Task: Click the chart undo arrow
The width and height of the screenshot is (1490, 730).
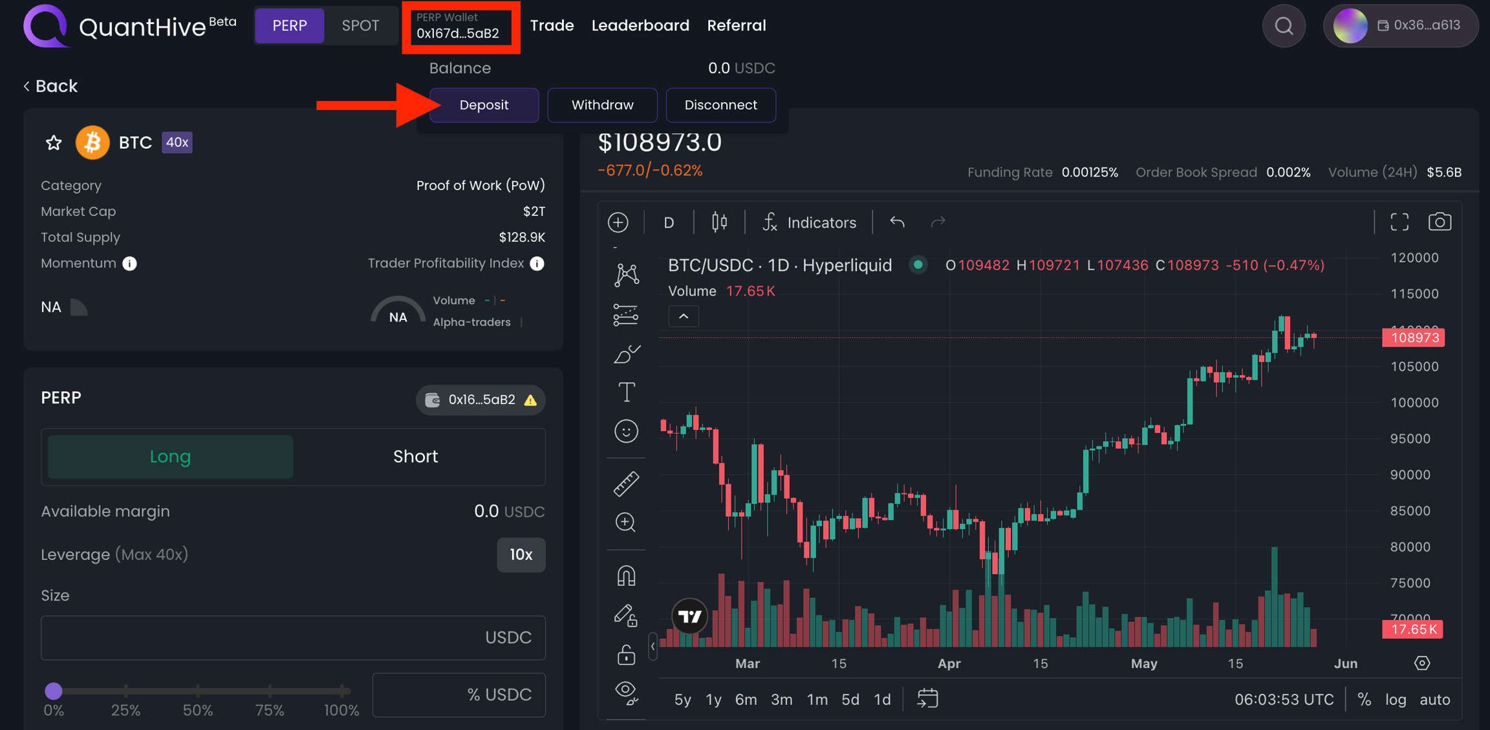Action: pos(897,222)
